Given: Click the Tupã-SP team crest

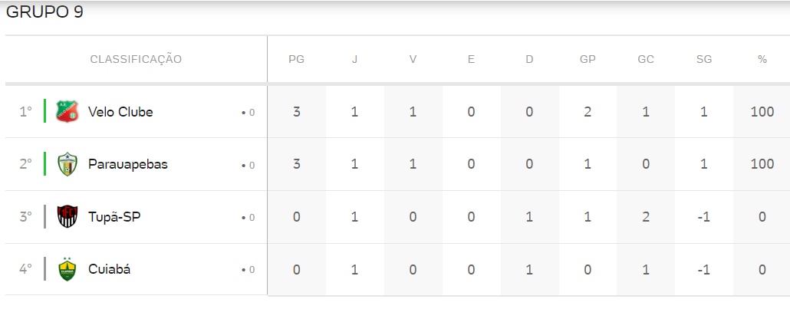Looking at the screenshot, I should pyautogui.click(x=67, y=217).
